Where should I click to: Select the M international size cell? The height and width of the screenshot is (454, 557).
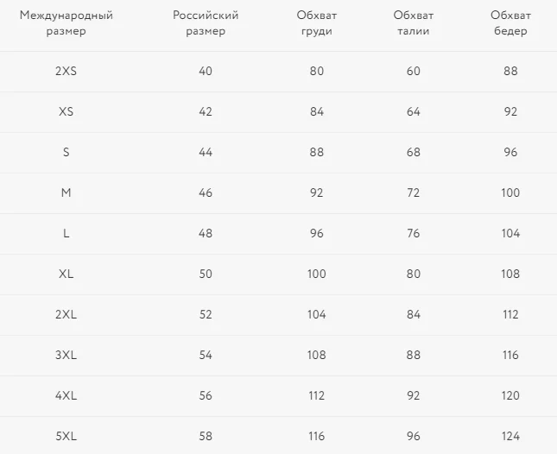66,192
